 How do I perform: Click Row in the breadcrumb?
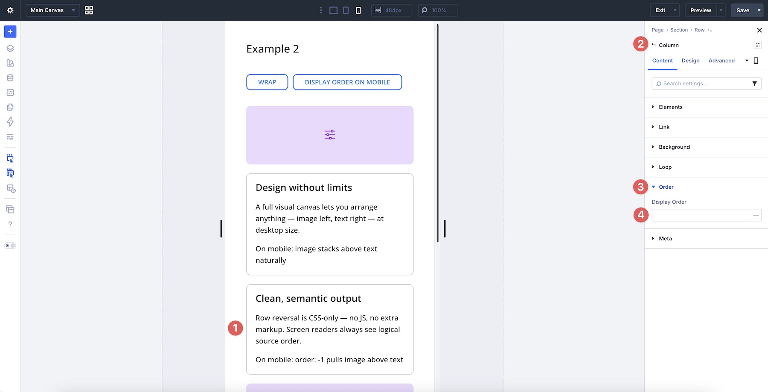[x=699, y=30]
